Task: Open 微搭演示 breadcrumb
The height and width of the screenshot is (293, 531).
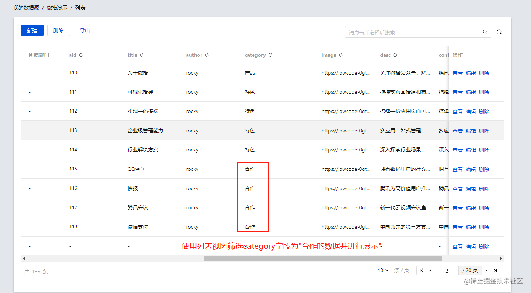Action: (x=57, y=8)
